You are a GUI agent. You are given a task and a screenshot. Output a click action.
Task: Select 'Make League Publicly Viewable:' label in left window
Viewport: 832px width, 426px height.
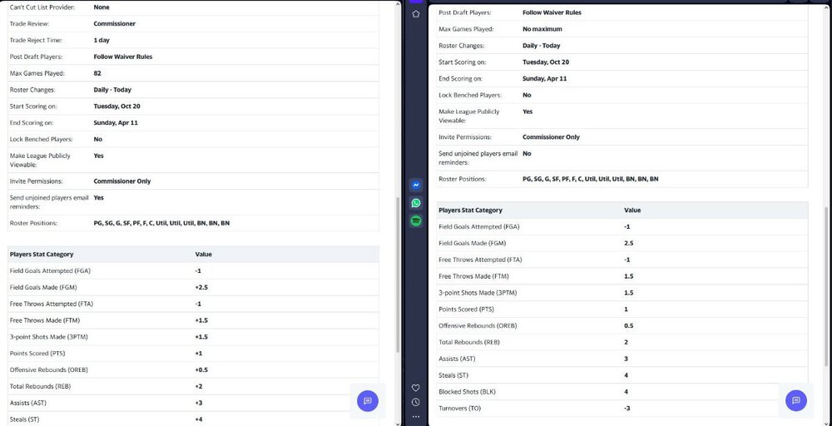pos(40,161)
